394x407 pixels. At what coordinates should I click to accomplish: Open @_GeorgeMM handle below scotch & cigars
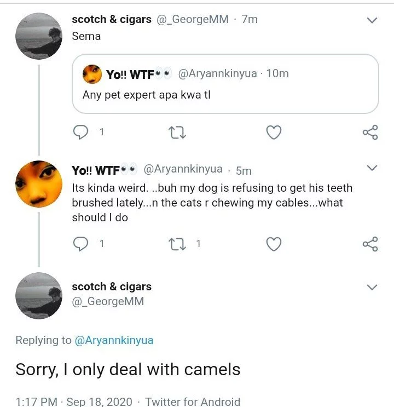pos(108,301)
